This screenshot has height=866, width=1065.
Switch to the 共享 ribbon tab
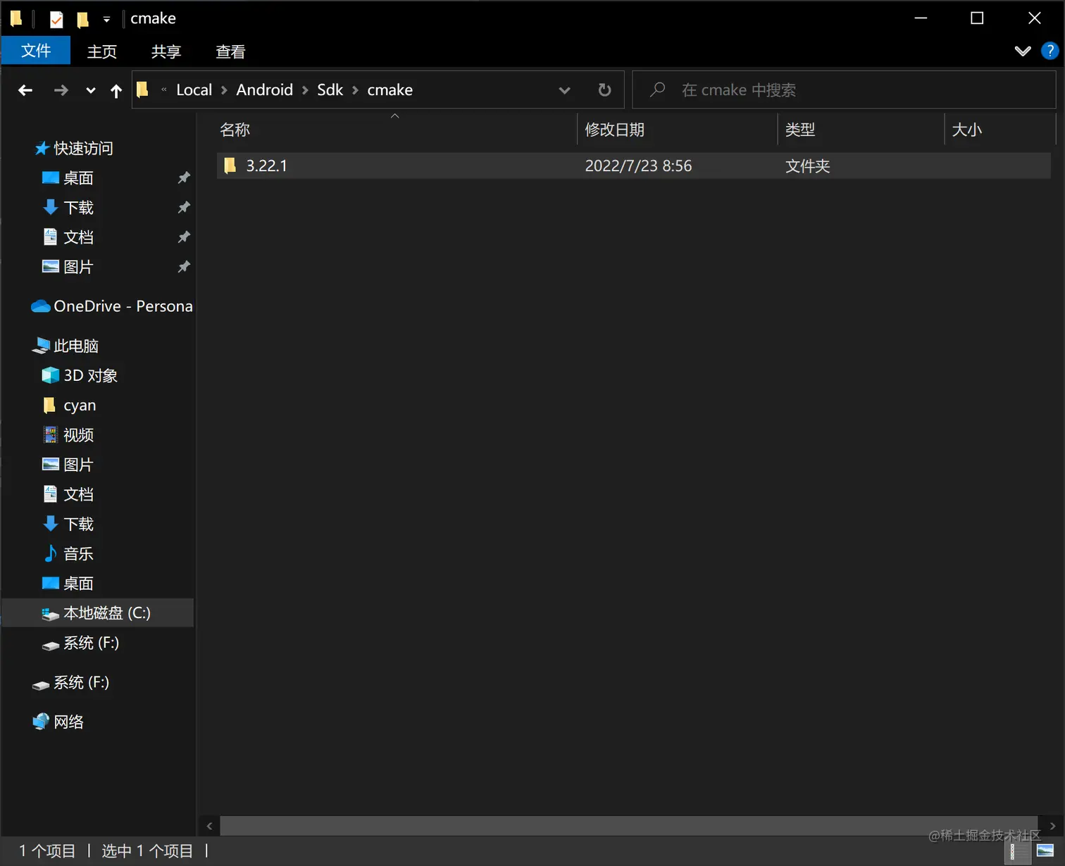166,51
